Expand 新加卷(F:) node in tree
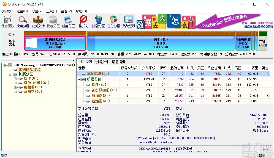 pos(15,87)
